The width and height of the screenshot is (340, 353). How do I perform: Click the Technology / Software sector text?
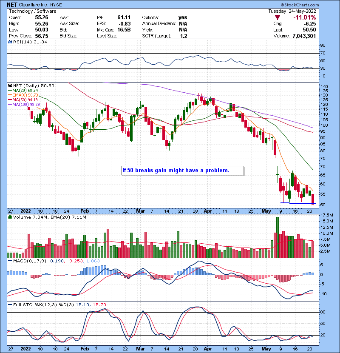(33, 11)
